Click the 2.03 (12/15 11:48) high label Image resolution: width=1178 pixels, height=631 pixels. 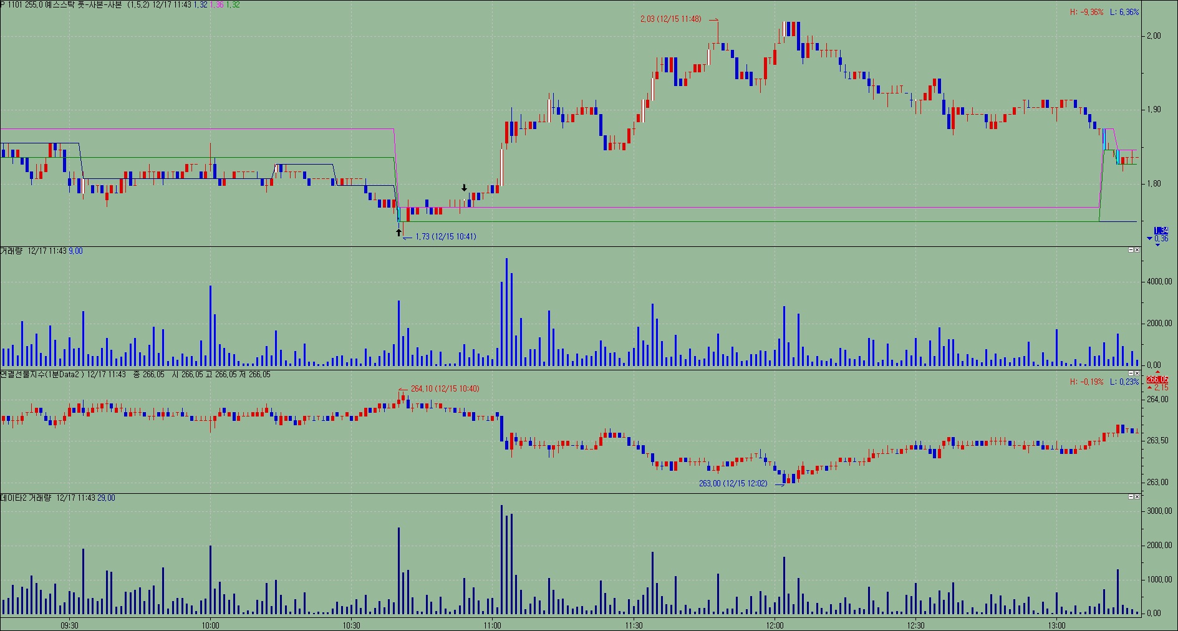coord(670,19)
